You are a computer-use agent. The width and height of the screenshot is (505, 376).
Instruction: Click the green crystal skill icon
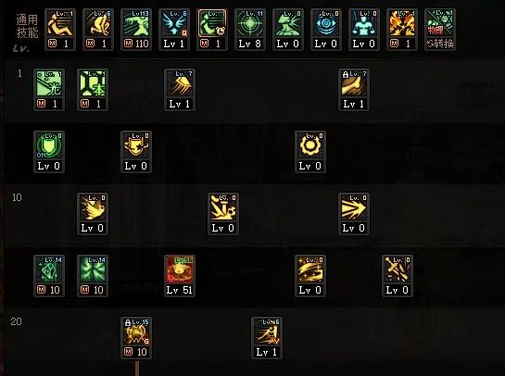(49, 269)
